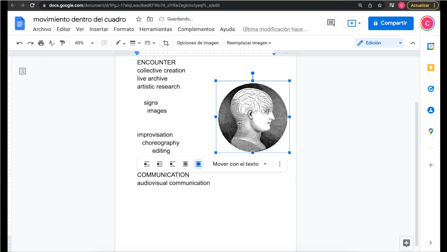Viewport: 447px width, 252px height.
Task: Click the print icon in toolbar
Action: [41, 43]
